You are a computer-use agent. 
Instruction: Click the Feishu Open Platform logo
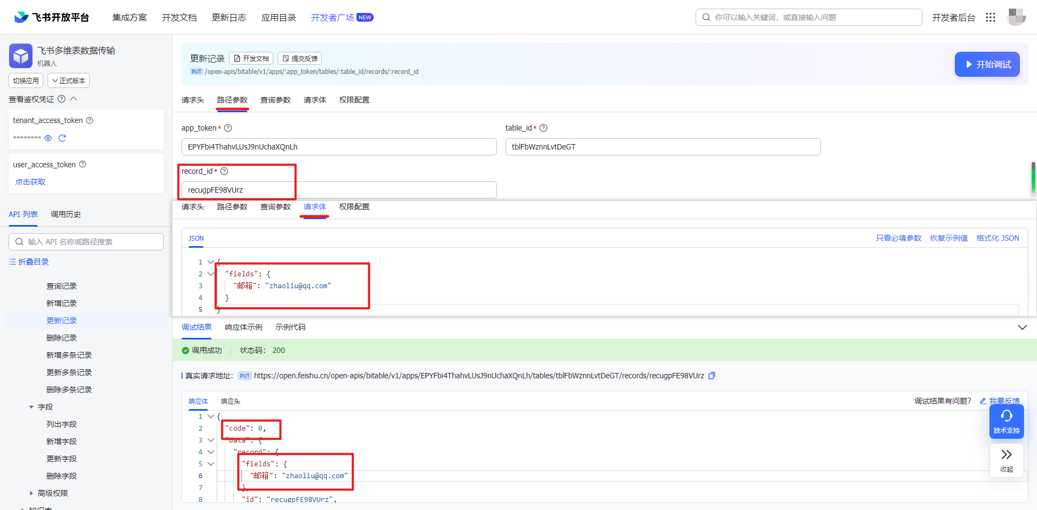(x=51, y=17)
